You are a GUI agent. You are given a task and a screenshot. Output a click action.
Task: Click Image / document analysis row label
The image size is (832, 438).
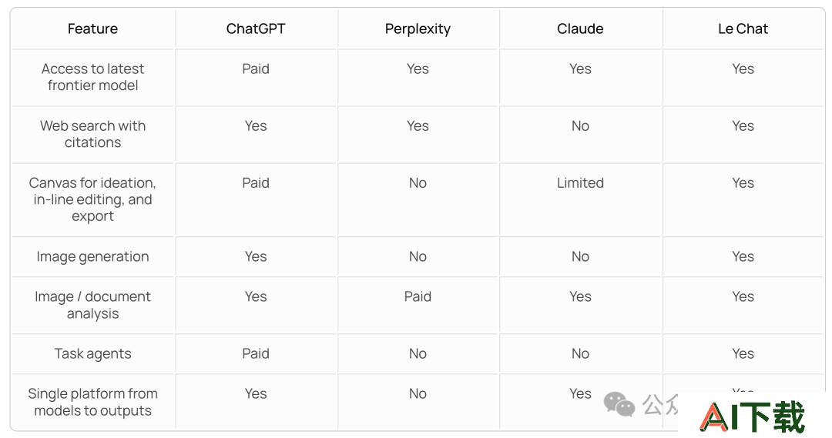(93, 305)
